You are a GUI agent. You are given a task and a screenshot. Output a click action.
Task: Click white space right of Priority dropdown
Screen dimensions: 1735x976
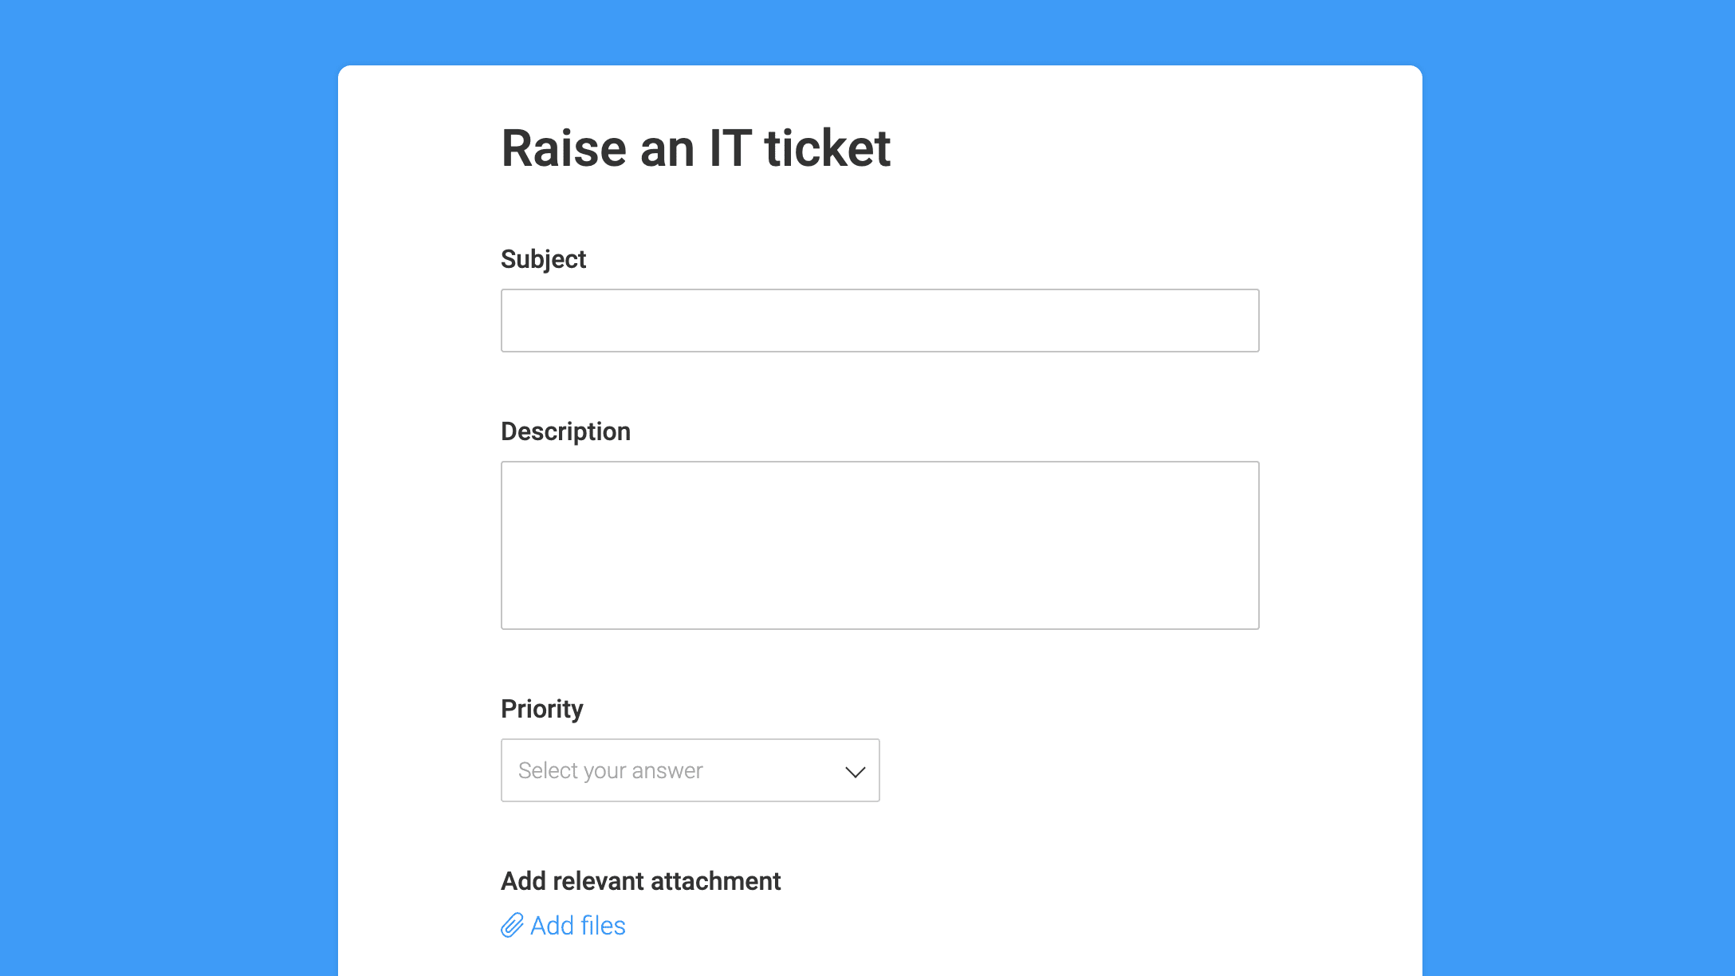[x=1116, y=770]
